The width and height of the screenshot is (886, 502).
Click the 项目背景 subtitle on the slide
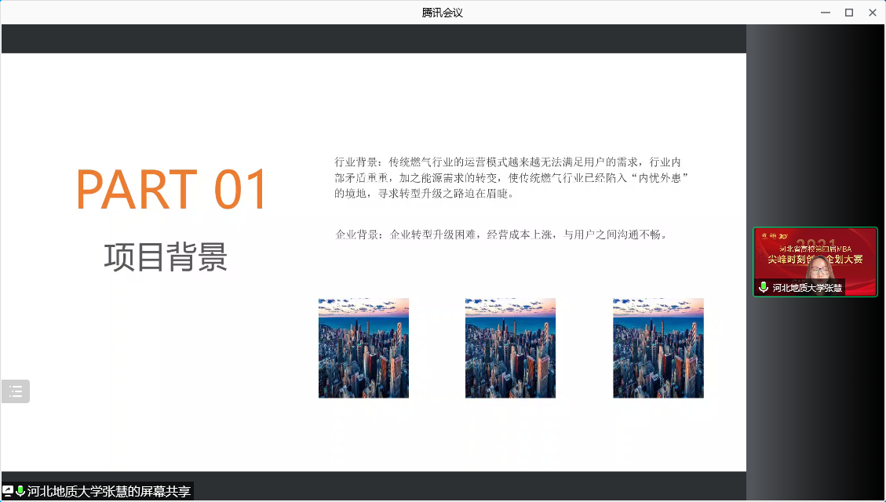[166, 257]
